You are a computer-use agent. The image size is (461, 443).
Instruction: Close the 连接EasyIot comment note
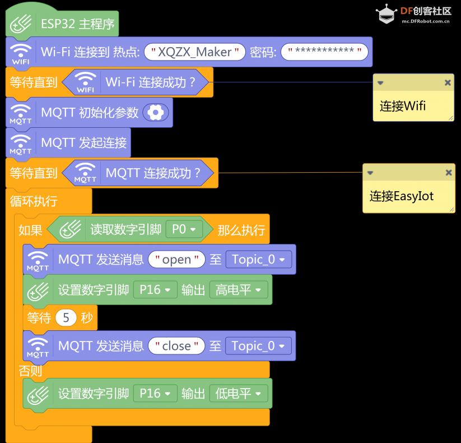449,173
